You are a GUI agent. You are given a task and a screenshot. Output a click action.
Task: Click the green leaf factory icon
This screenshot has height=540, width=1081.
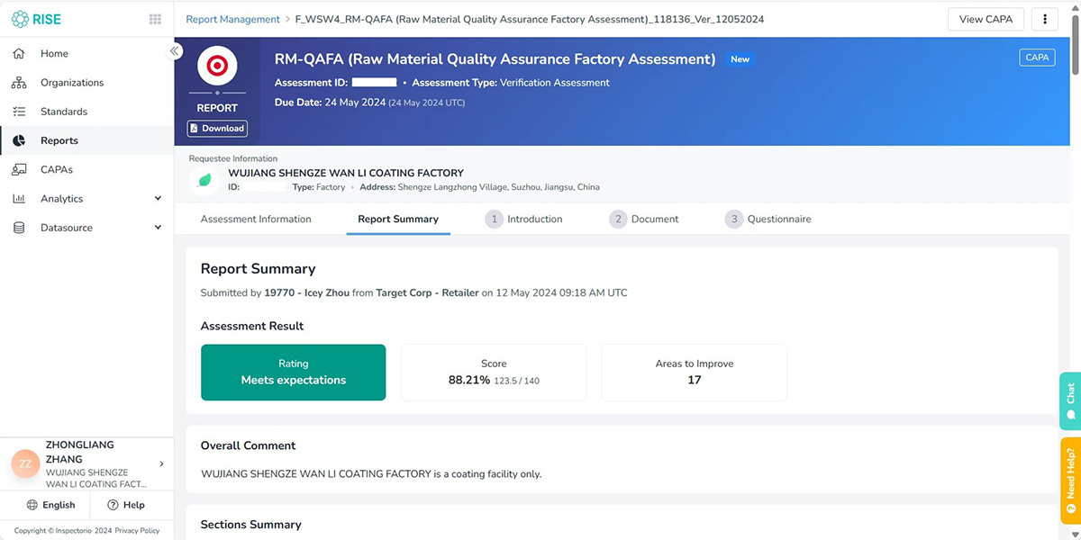pyautogui.click(x=205, y=180)
